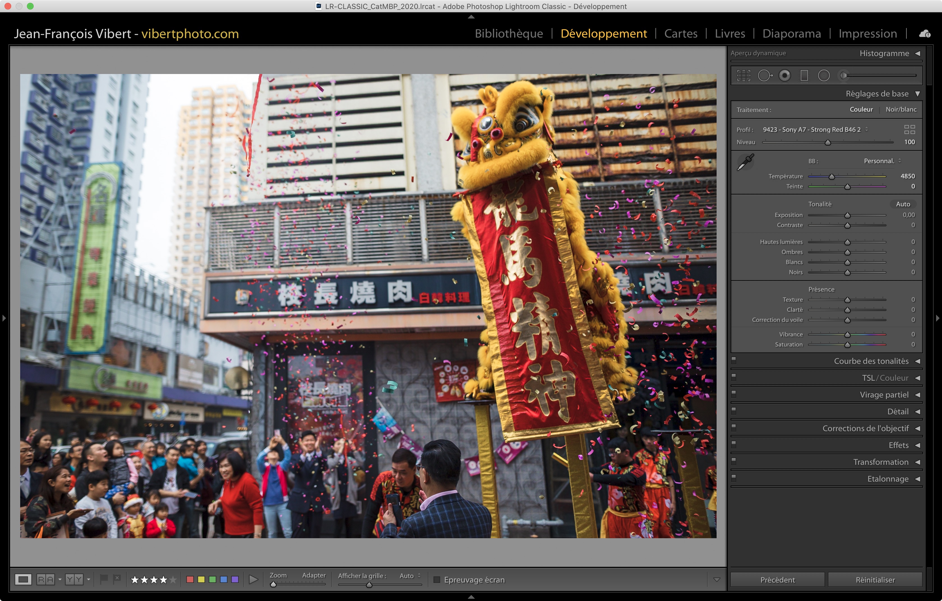
Task: Apply the red color label swatch
Action: click(x=190, y=579)
